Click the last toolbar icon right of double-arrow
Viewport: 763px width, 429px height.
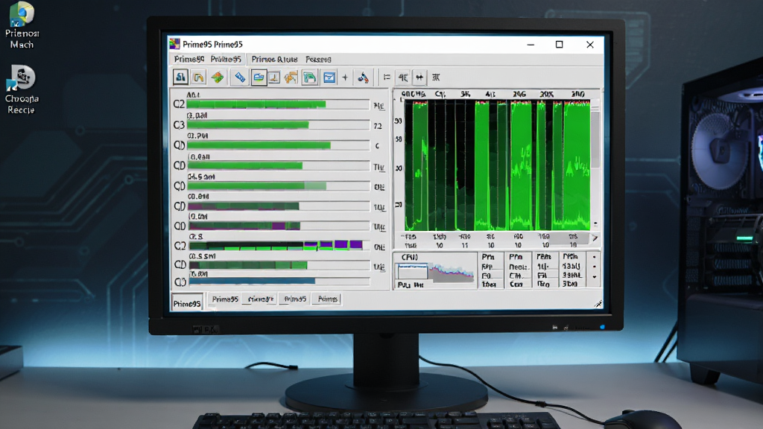[x=436, y=77]
